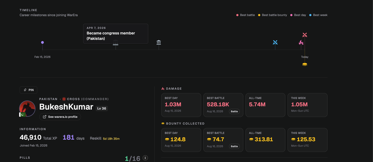Open the pills info icon

coord(145,158)
